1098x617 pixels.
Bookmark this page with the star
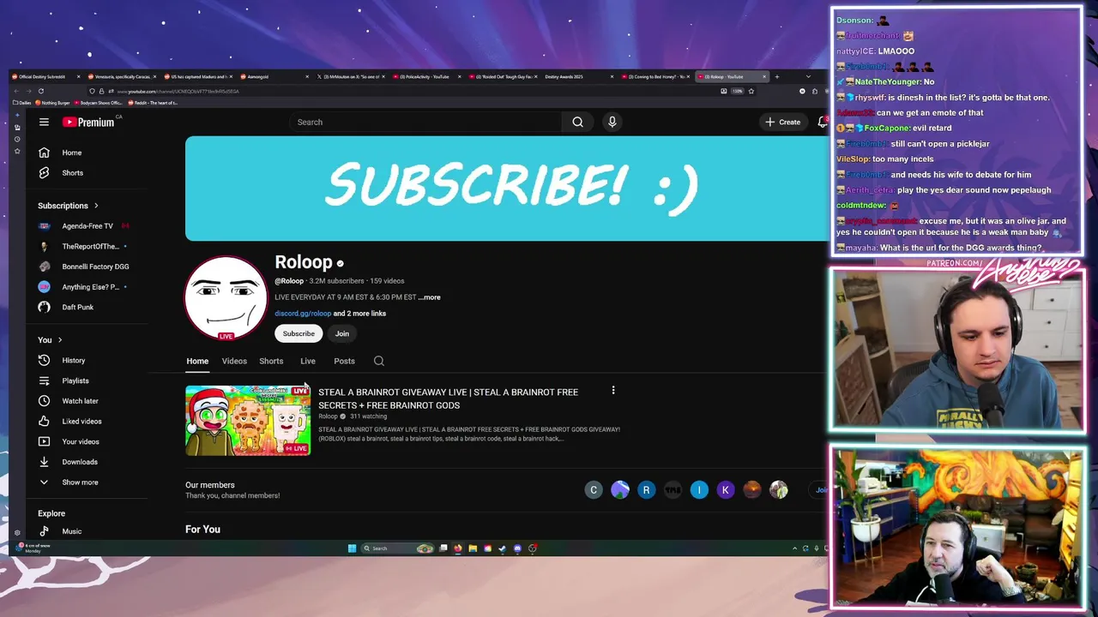(751, 91)
